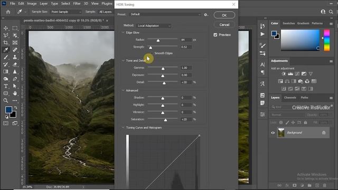
Task: Select the Move tool
Action: [x=6, y=28]
